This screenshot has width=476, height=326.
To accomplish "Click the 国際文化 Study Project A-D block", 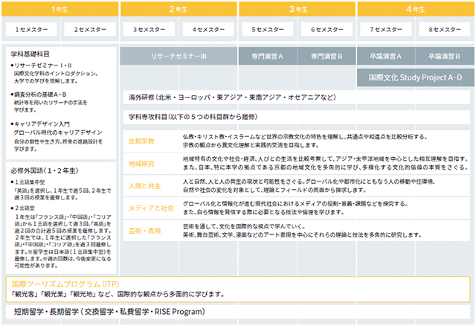I will pos(416,77).
